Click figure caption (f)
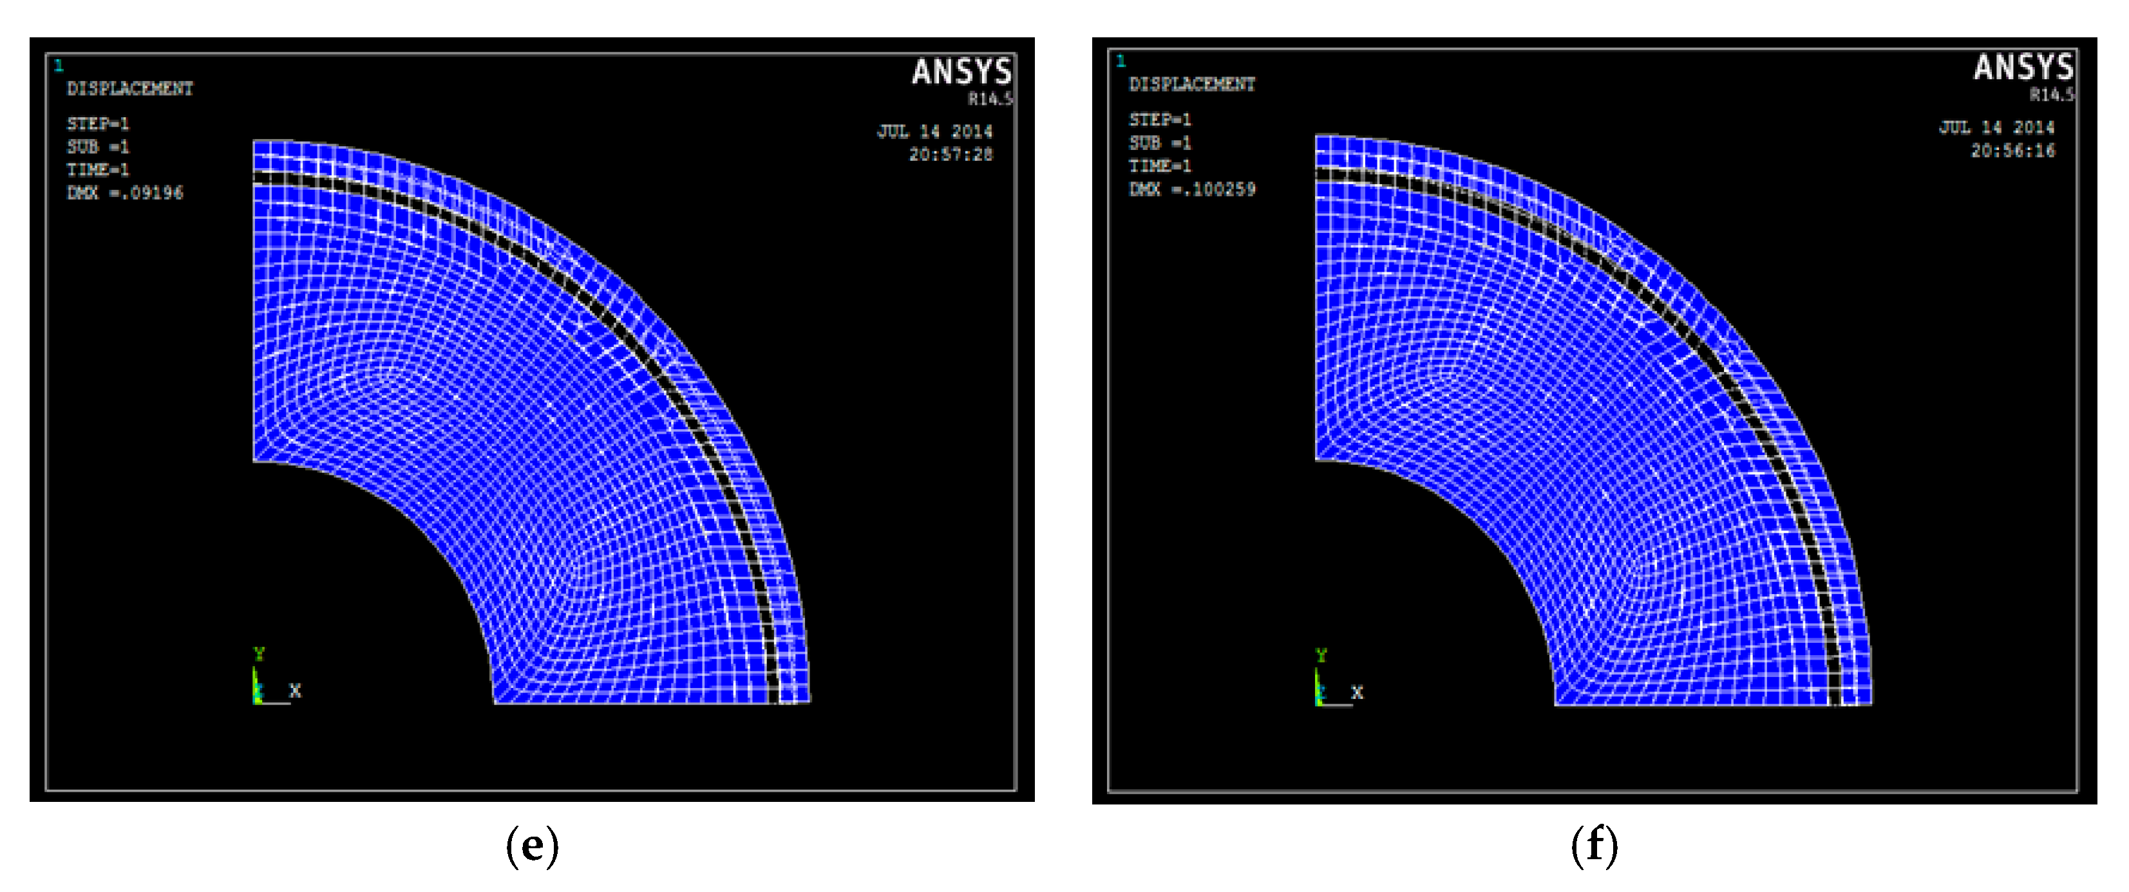 click(1593, 846)
